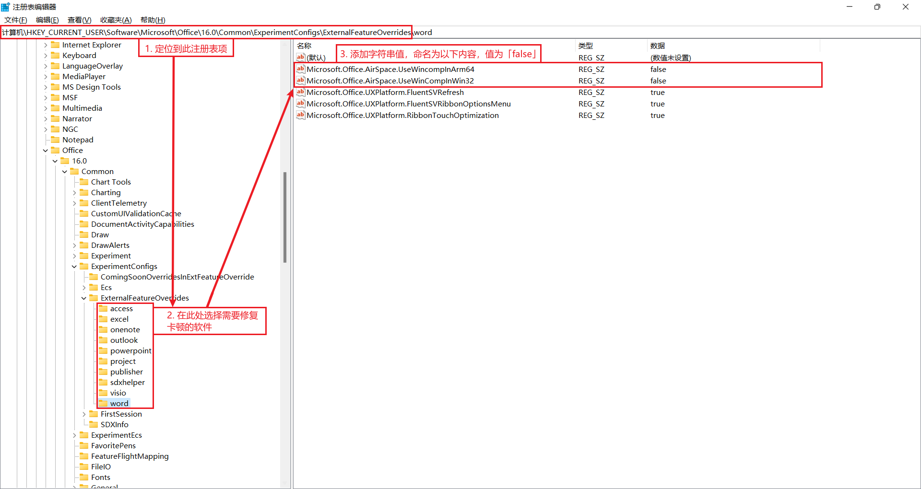
Task: Click string icon of FluentSVRibbonOptionsMenu value
Action: pyautogui.click(x=301, y=104)
